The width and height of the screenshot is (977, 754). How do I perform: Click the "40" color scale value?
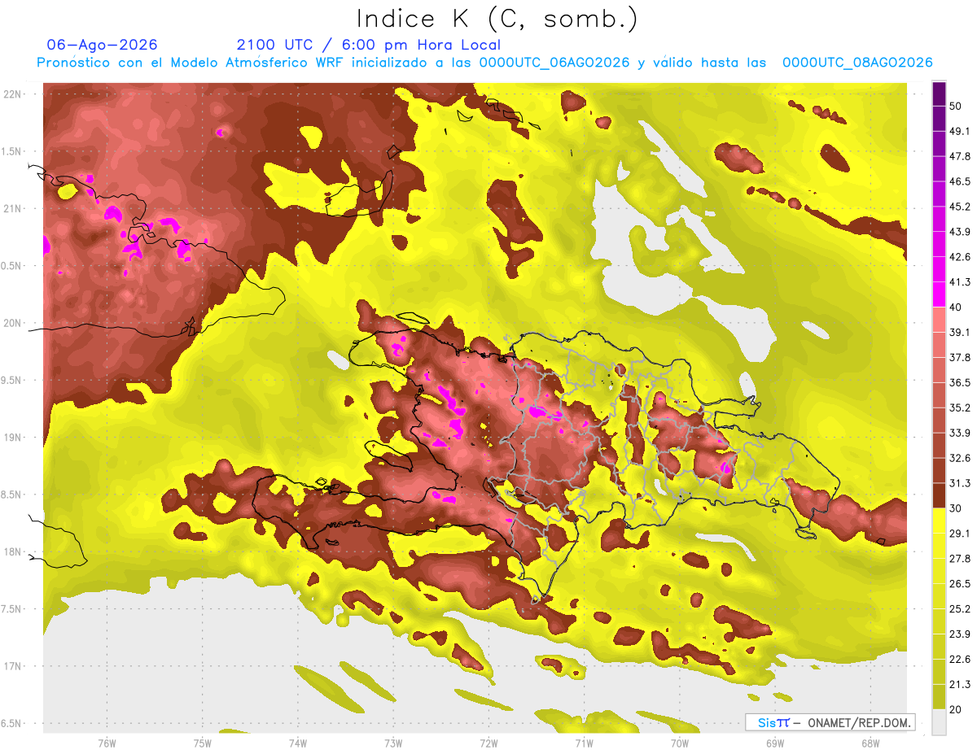(x=956, y=307)
